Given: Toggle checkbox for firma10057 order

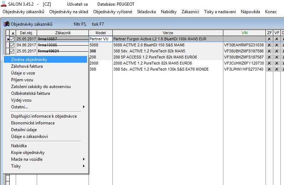Looking at the screenshot, I should 12,39.
